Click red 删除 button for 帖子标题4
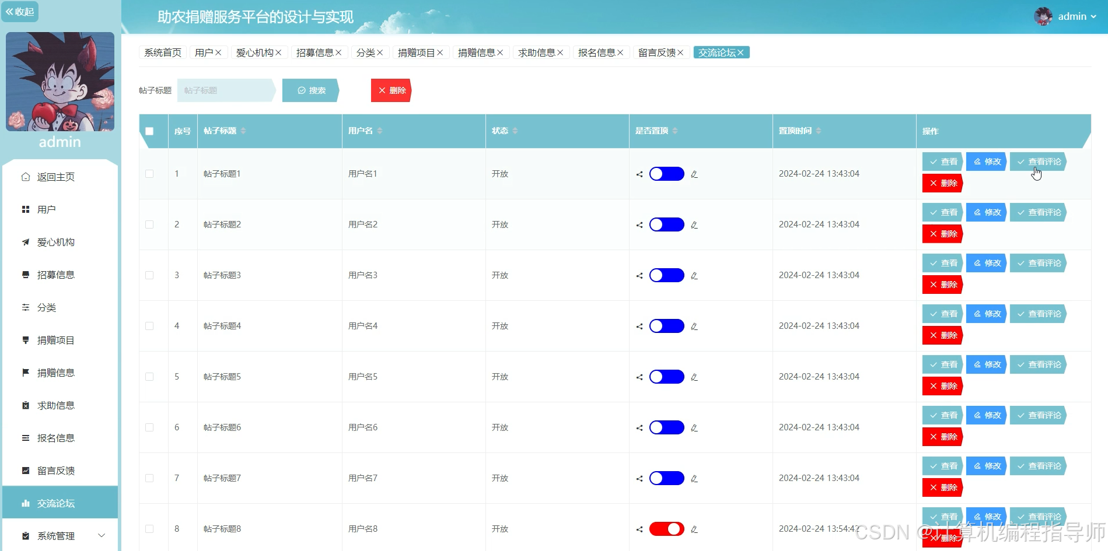Viewport: 1108px width, 551px height. 943,335
